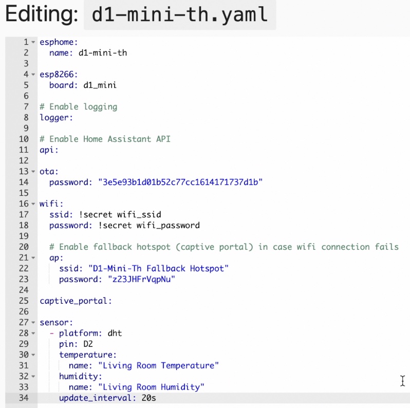Screen dimensions: 410x408
Task: Click '!secret wifi_password' value
Action: coord(149,226)
